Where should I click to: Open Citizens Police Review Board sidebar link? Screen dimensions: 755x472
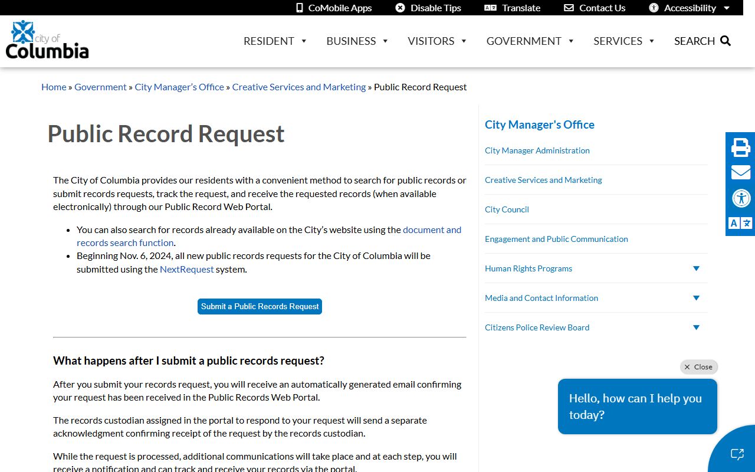537,327
